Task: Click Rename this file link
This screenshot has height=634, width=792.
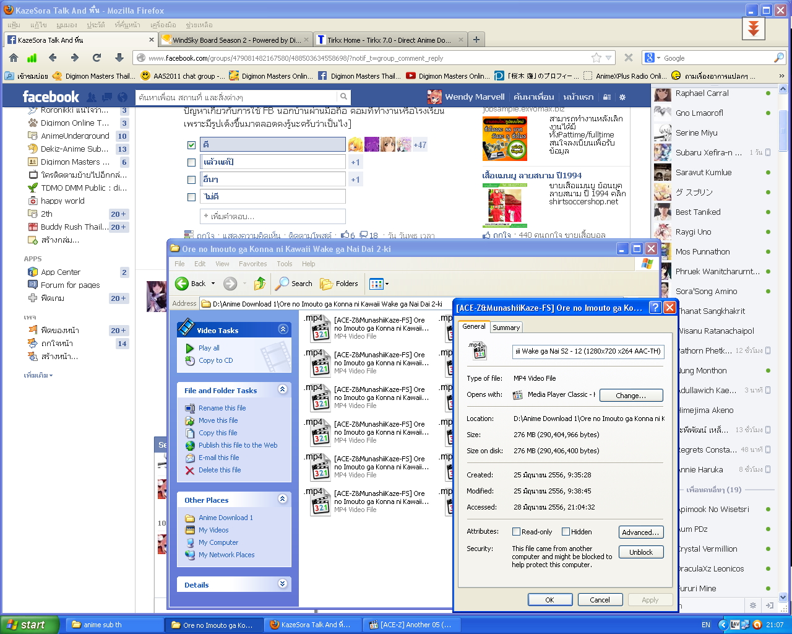Action: pyautogui.click(x=222, y=408)
